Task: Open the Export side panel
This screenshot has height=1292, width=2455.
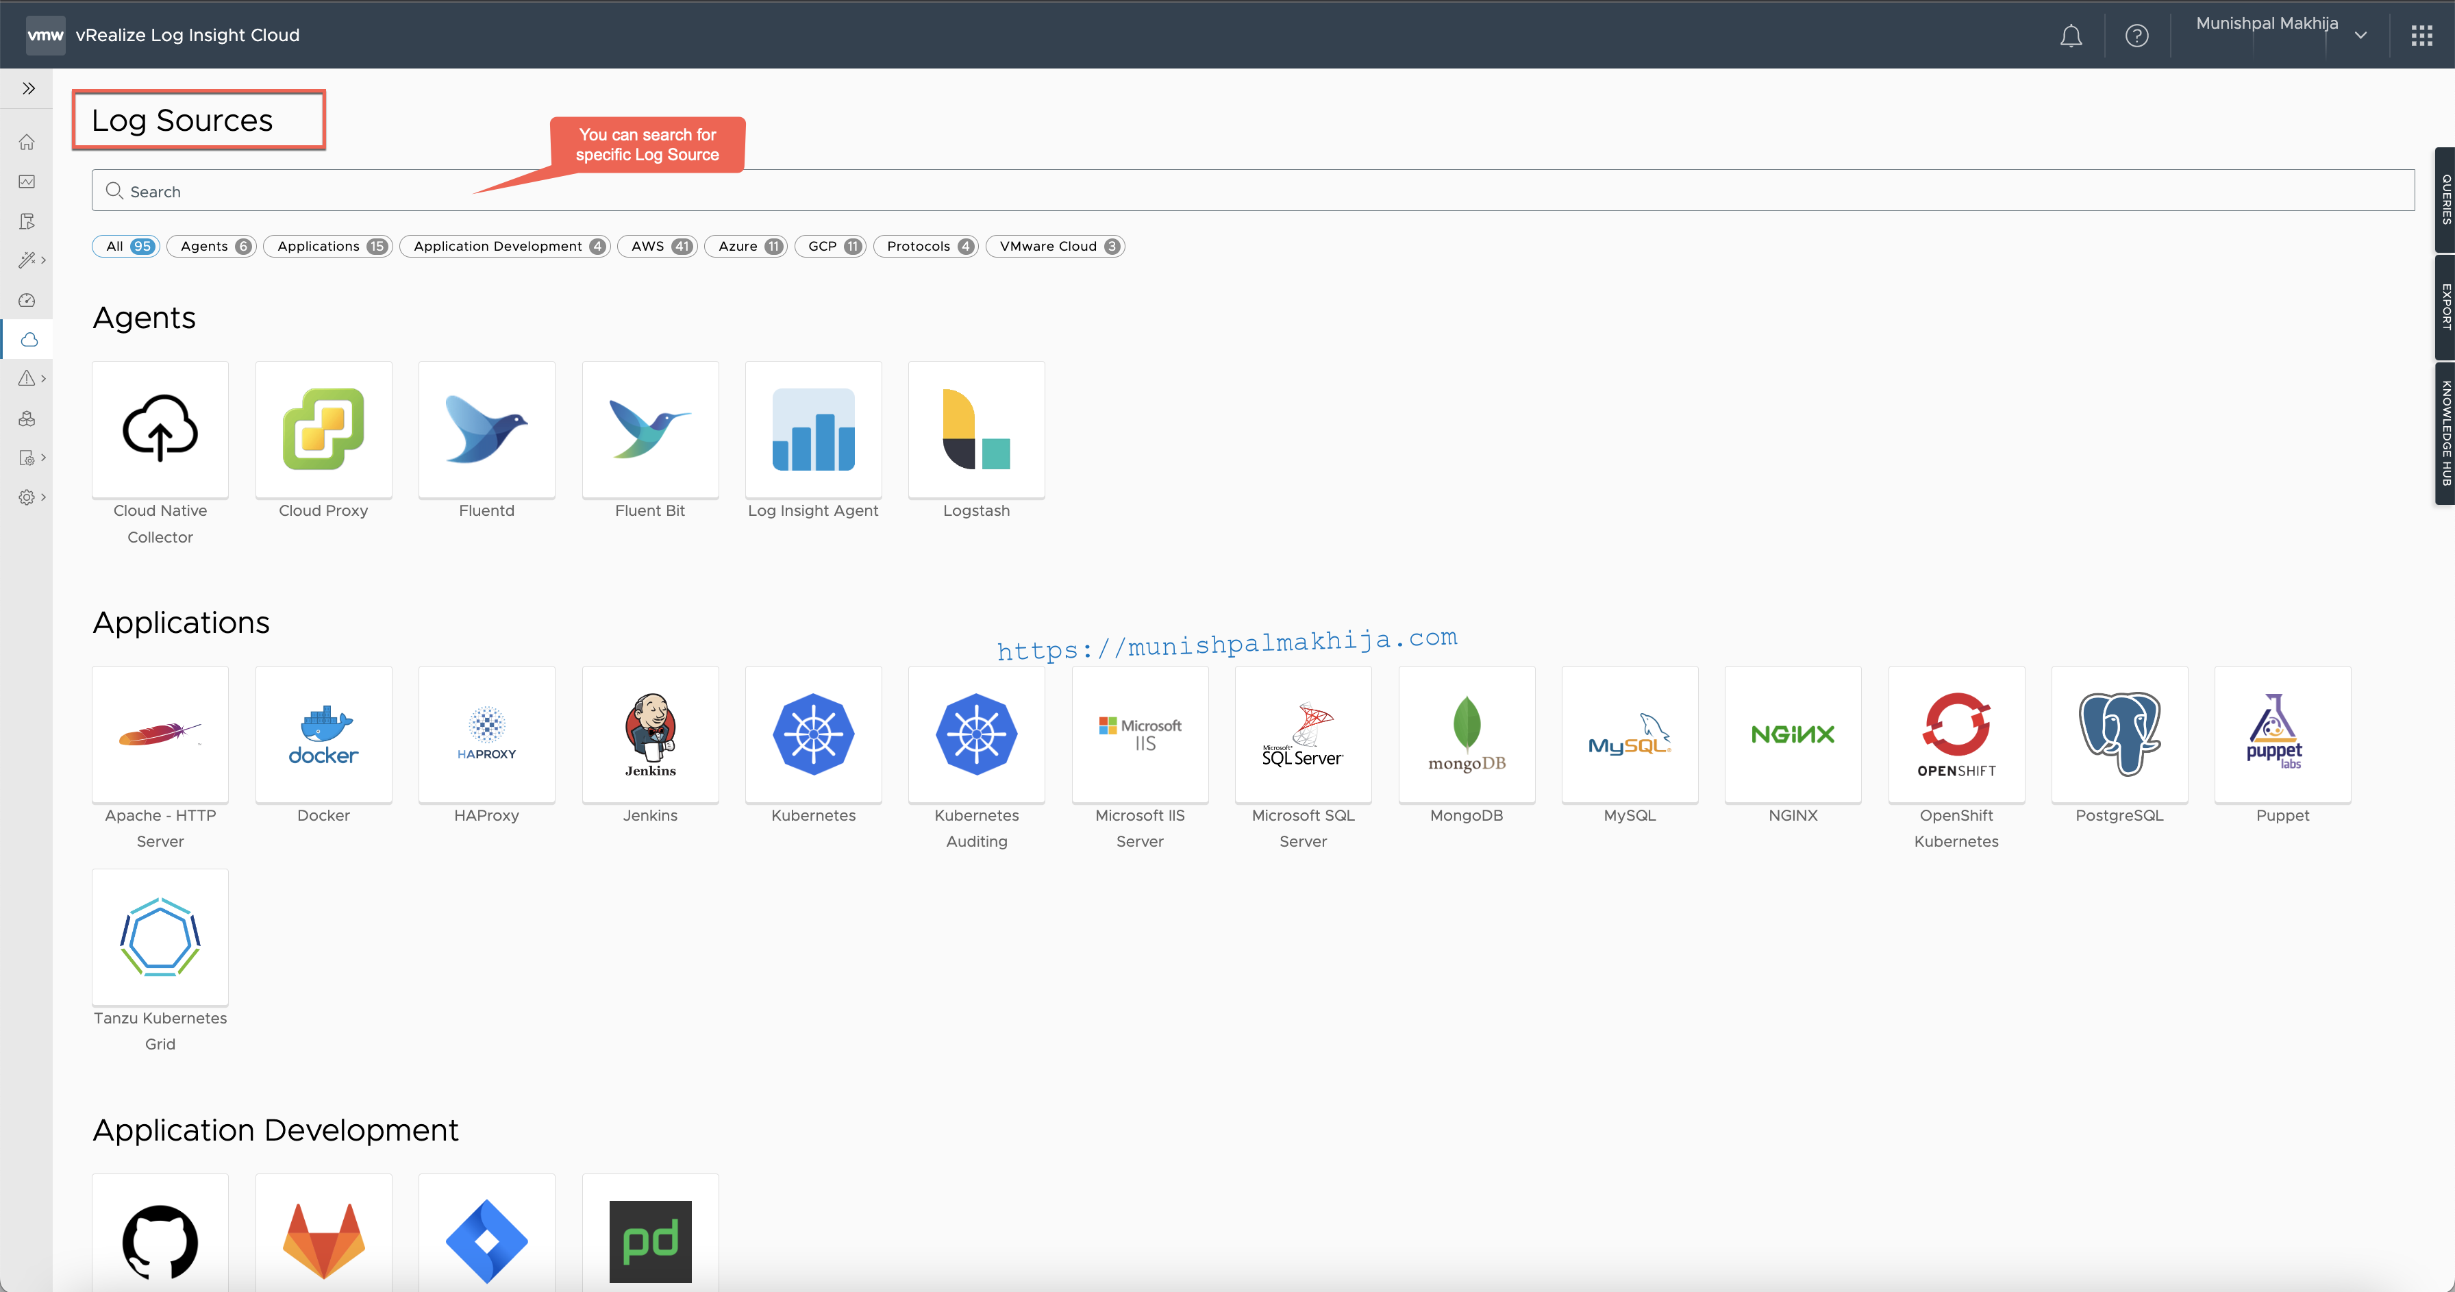Action: click(x=2445, y=307)
